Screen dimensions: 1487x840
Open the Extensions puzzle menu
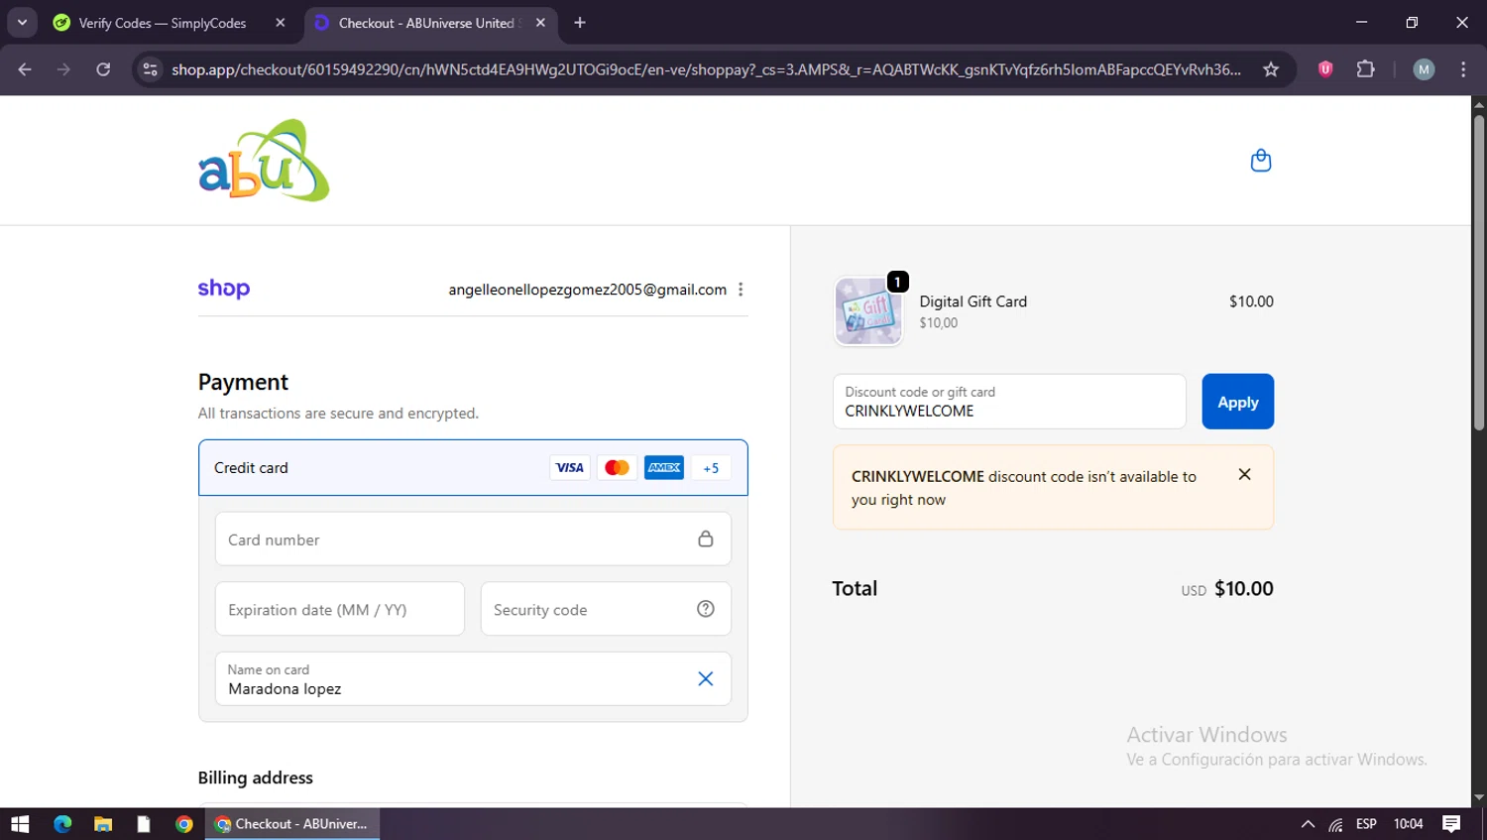1366,69
